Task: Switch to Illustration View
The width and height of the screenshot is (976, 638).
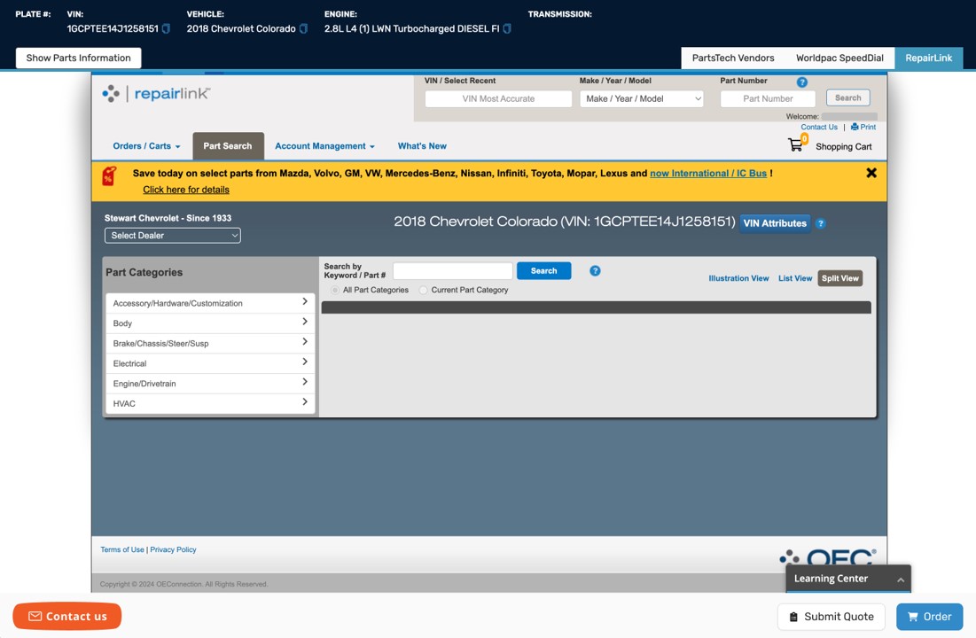Action: pyautogui.click(x=738, y=278)
